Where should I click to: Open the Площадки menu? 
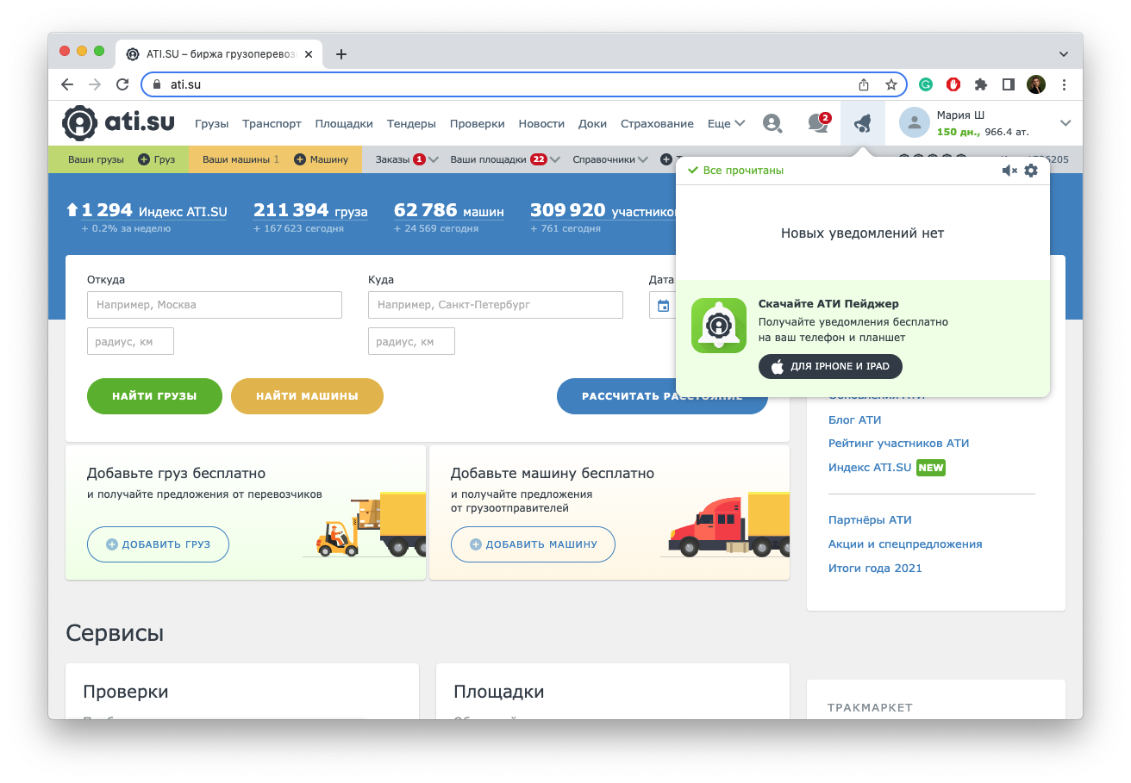[343, 123]
